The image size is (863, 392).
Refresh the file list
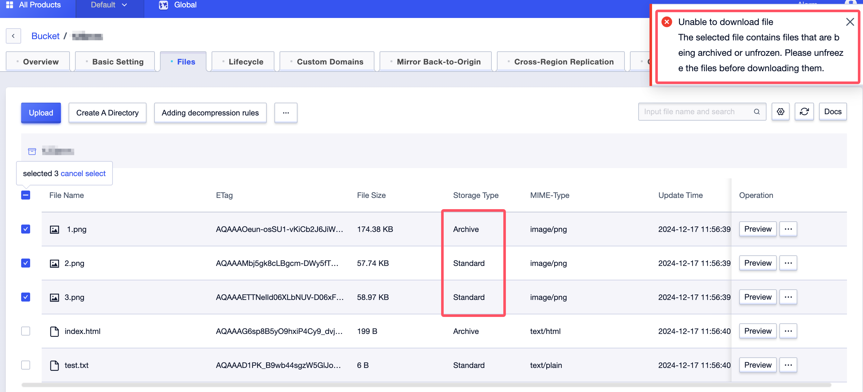click(x=804, y=112)
